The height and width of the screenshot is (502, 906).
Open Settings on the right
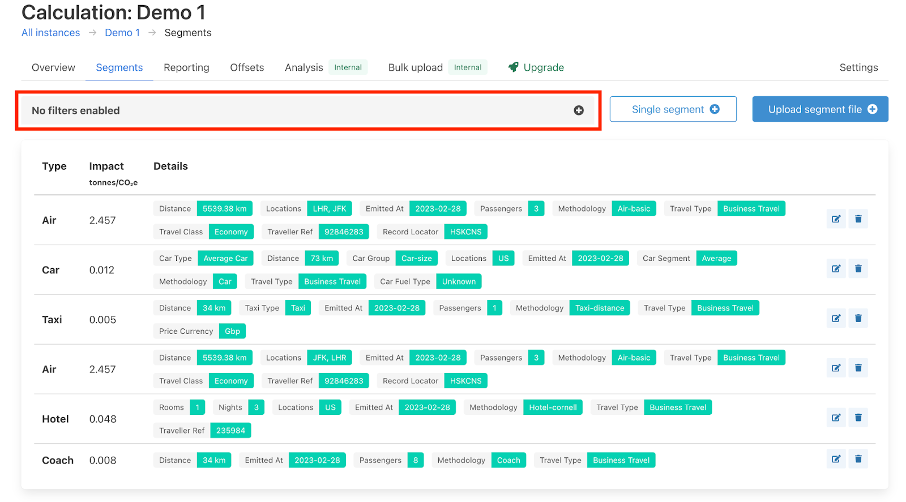click(x=858, y=68)
